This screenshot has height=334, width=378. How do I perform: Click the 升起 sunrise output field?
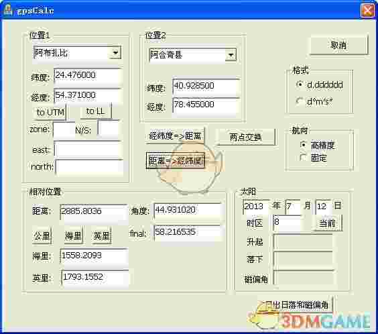coord(303,241)
